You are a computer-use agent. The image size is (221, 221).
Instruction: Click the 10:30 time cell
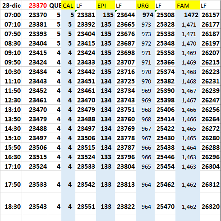tap(11, 72)
